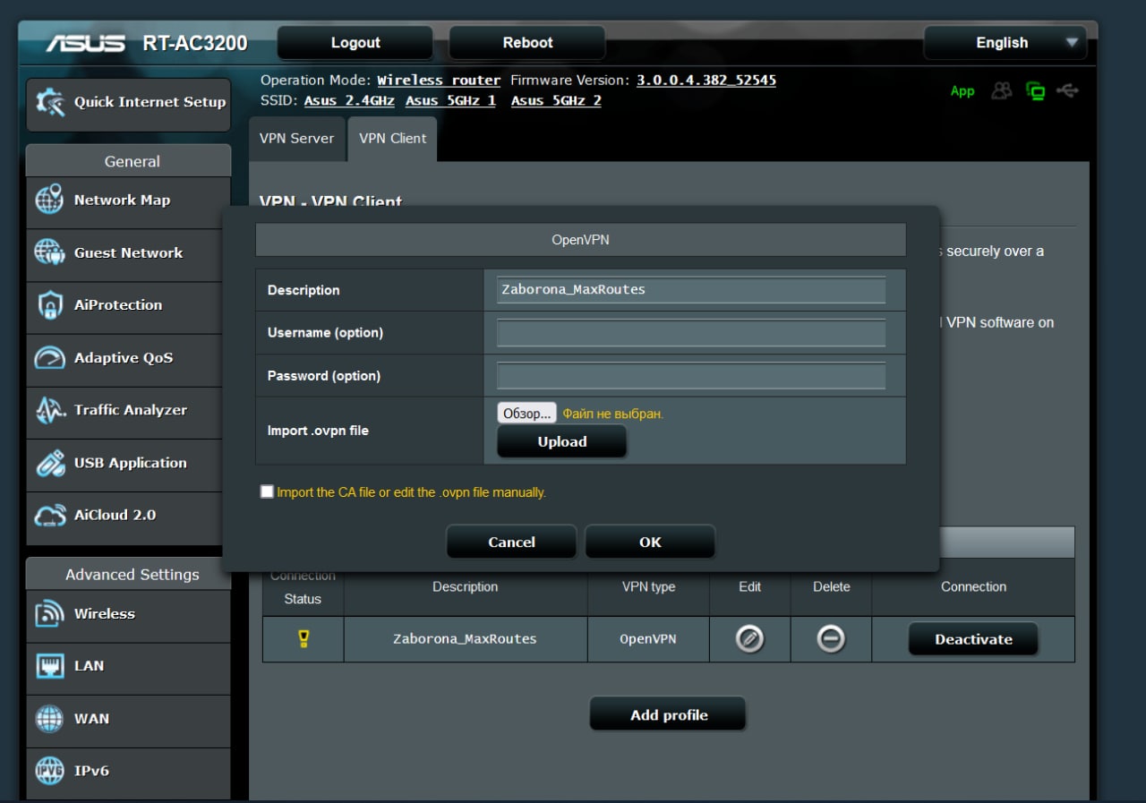Image resolution: width=1146 pixels, height=803 pixels.
Task: Click the Wireless signal icon
Action: (49, 613)
